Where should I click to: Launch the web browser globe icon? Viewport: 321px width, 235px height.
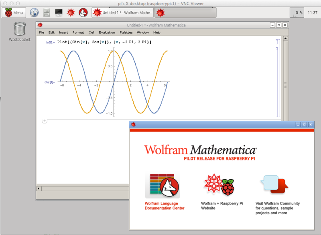[x=34, y=13]
